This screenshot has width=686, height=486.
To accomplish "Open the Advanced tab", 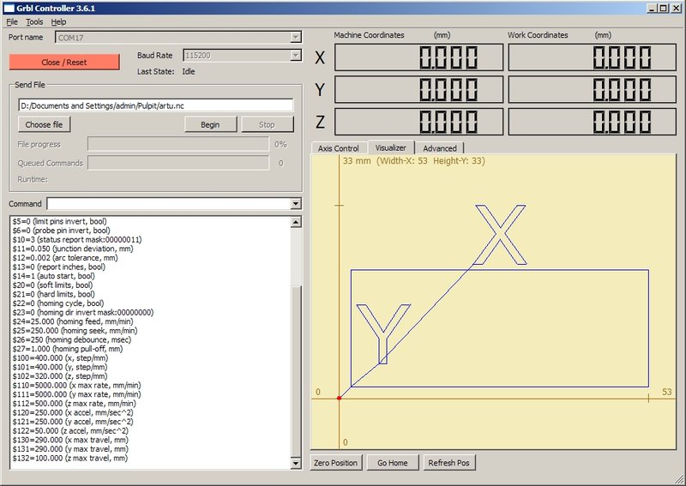I will [440, 148].
